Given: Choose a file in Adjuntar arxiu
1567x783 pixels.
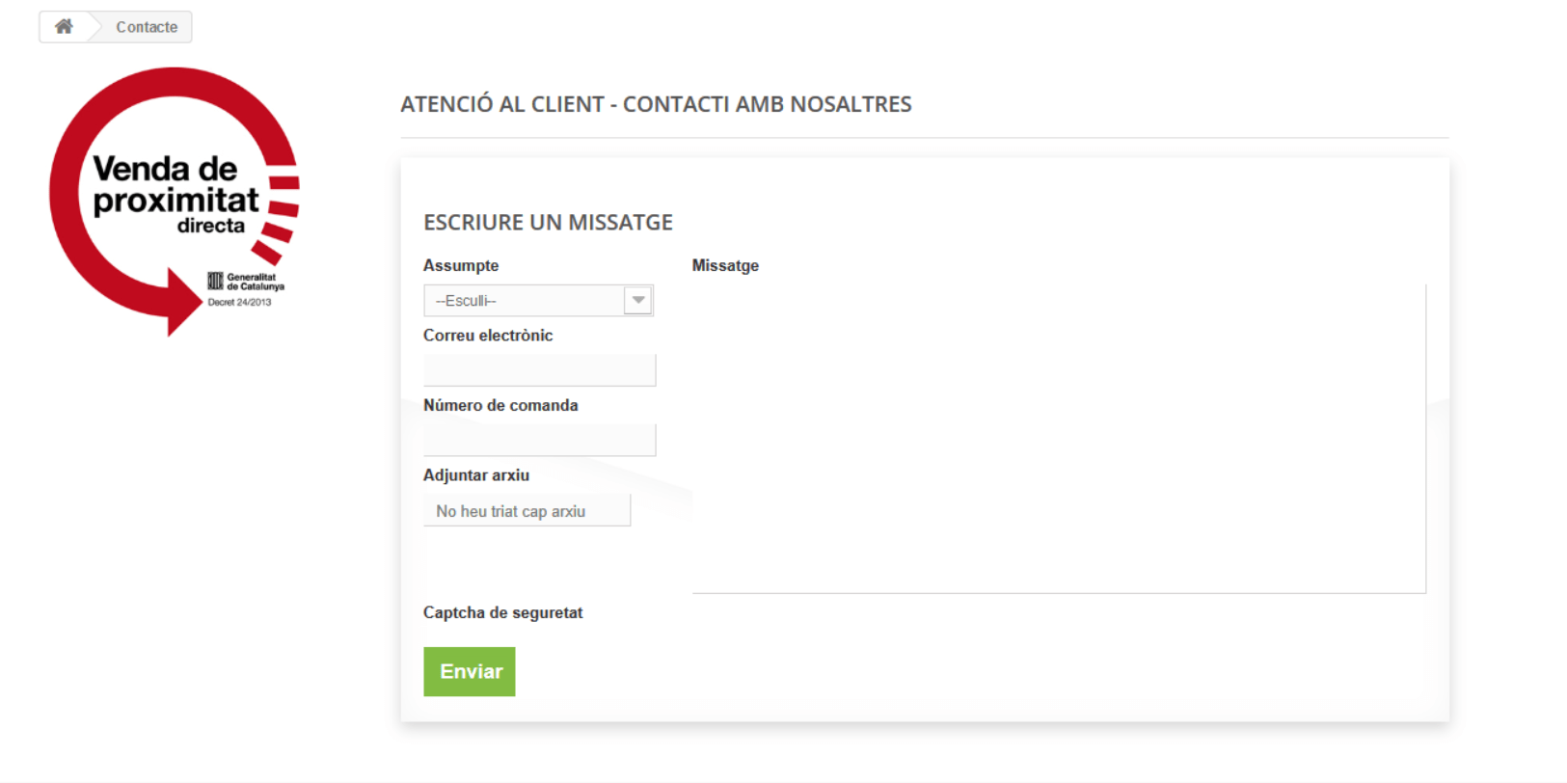Looking at the screenshot, I should 527,510.
